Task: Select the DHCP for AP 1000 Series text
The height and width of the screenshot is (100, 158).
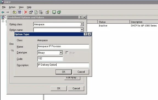Action: coord(144,26)
